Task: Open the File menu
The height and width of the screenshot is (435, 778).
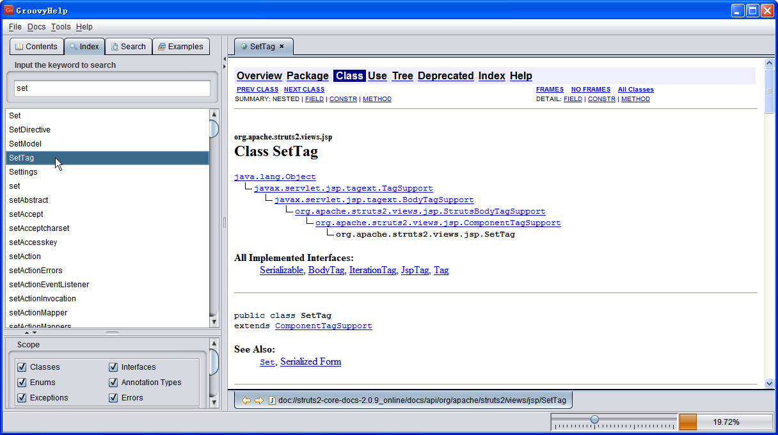Action: point(15,27)
